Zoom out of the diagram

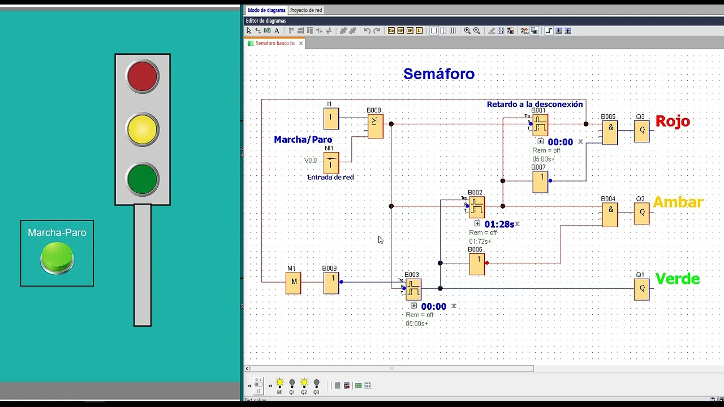pos(477,31)
